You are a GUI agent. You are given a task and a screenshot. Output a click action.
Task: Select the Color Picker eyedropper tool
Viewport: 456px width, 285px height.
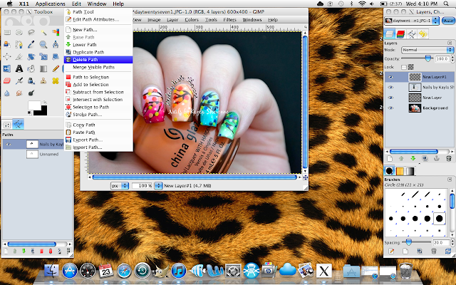coord(31,44)
